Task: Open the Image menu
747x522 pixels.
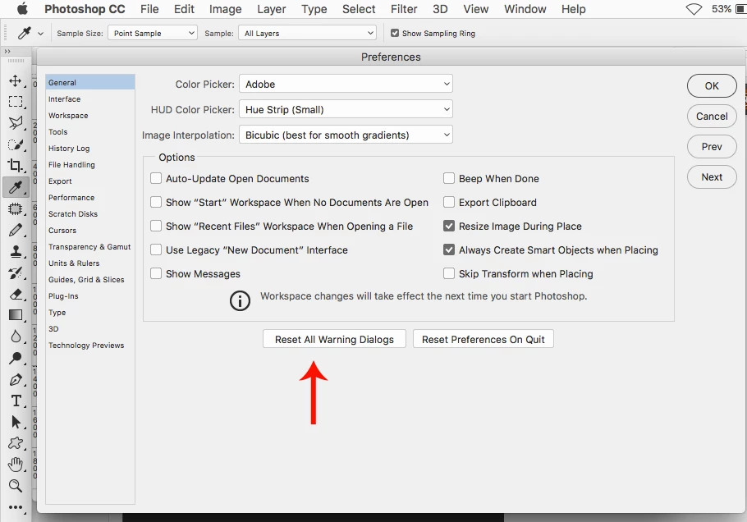Action: coord(226,9)
